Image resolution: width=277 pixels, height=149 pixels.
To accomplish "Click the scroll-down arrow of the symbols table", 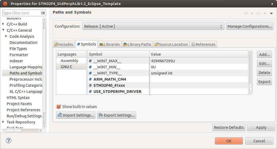I will click(251, 93).
